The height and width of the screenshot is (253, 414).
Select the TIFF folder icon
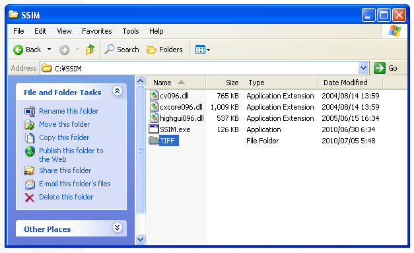click(154, 141)
